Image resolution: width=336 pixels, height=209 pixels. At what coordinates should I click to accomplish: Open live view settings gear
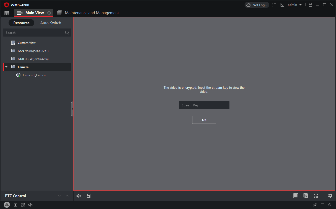tap(330, 196)
